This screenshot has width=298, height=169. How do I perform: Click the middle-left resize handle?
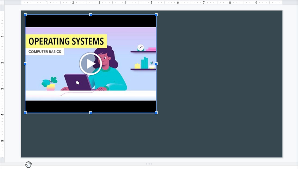click(25, 63)
